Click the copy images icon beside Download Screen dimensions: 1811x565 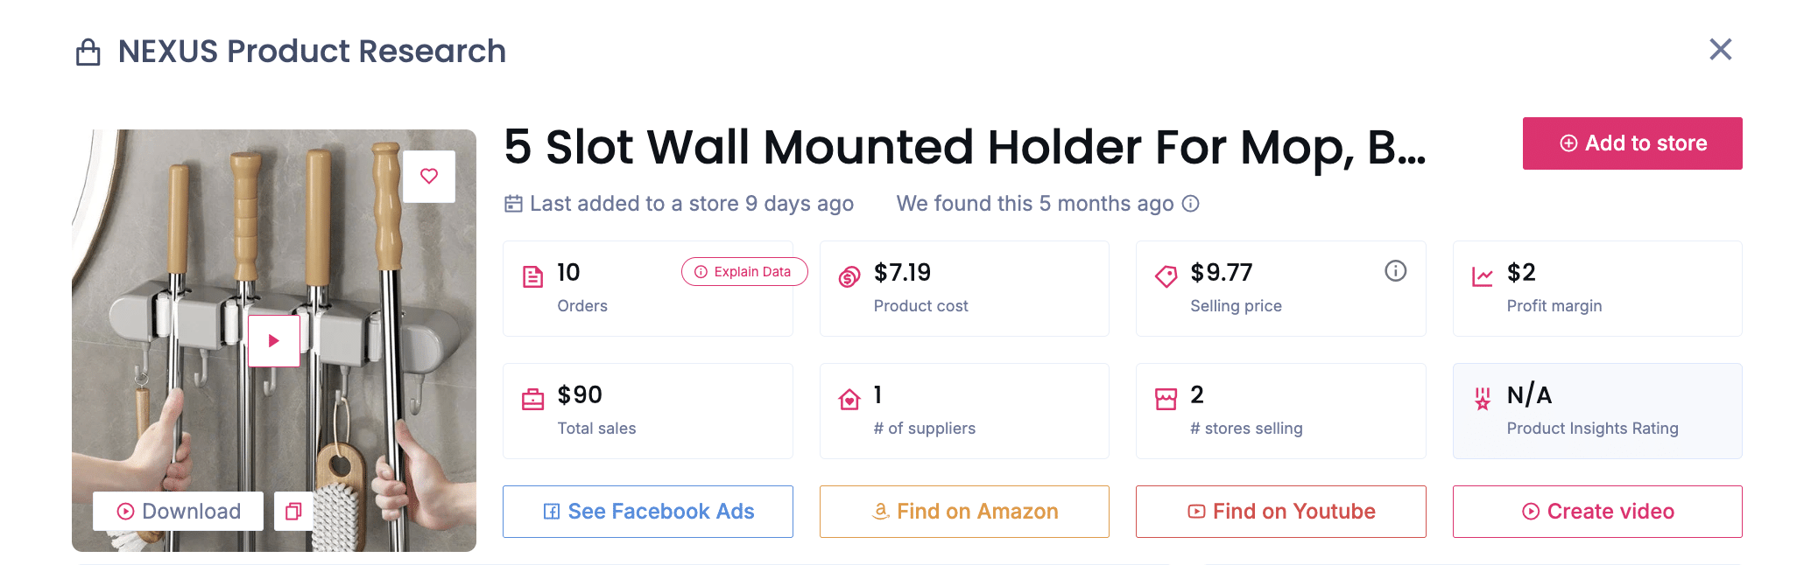coord(293,511)
